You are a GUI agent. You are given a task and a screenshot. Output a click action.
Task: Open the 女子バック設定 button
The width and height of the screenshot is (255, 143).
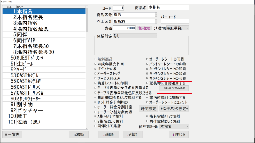pyautogui.click(x=174, y=109)
